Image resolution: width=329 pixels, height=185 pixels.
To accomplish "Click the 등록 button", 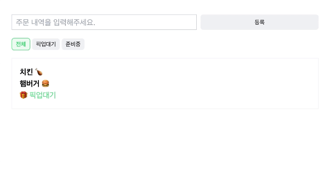I will click(259, 22).
